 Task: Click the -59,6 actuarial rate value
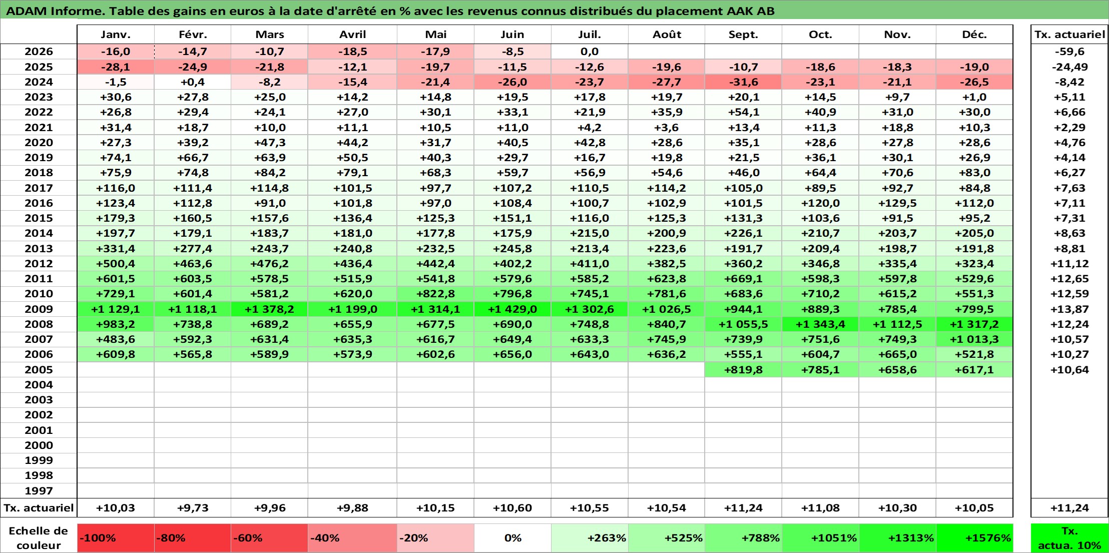(x=1069, y=52)
